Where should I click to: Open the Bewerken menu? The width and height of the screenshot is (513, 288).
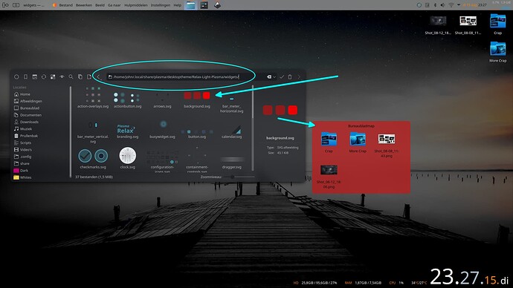(84, 5)
